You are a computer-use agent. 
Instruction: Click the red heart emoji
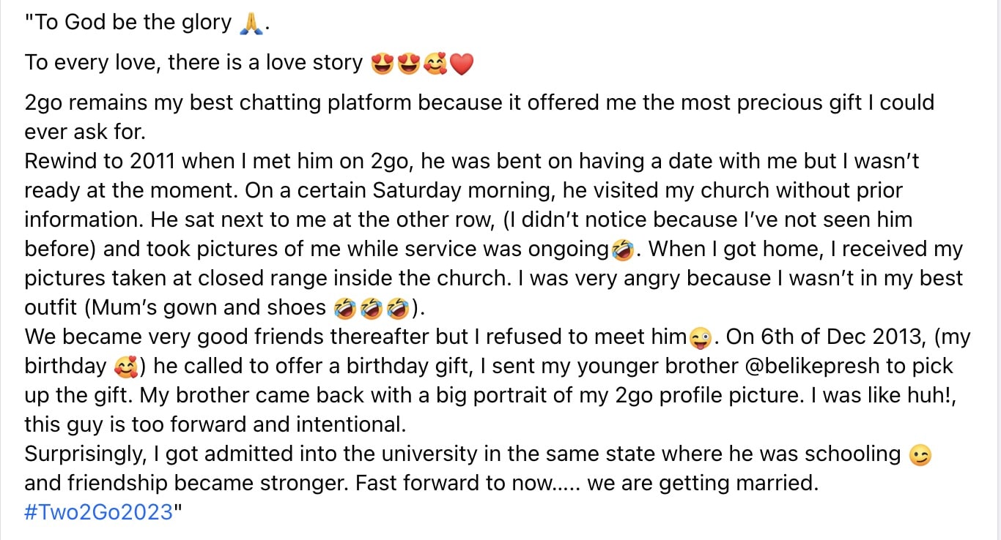click(x=461, y=64)
